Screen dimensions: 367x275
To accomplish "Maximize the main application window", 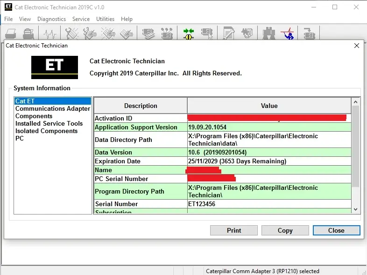I will 335,7.
